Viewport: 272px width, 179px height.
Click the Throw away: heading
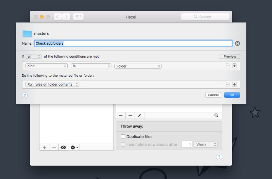(132, 126)
